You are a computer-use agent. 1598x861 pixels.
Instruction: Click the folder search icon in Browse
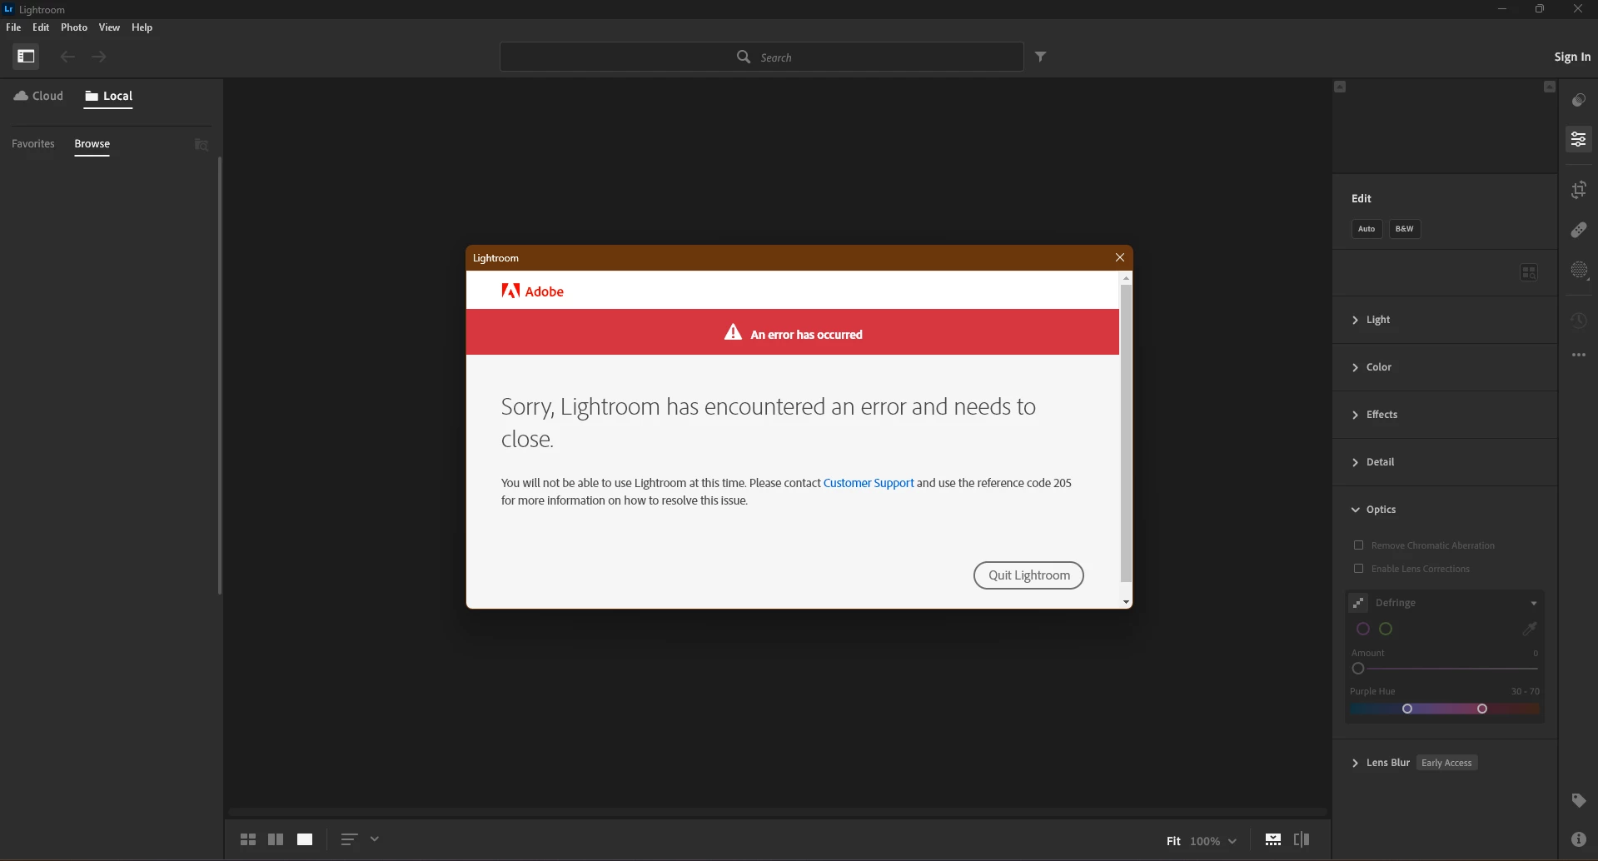tap(202, 145)
